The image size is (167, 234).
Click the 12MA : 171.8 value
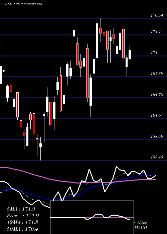22,222
